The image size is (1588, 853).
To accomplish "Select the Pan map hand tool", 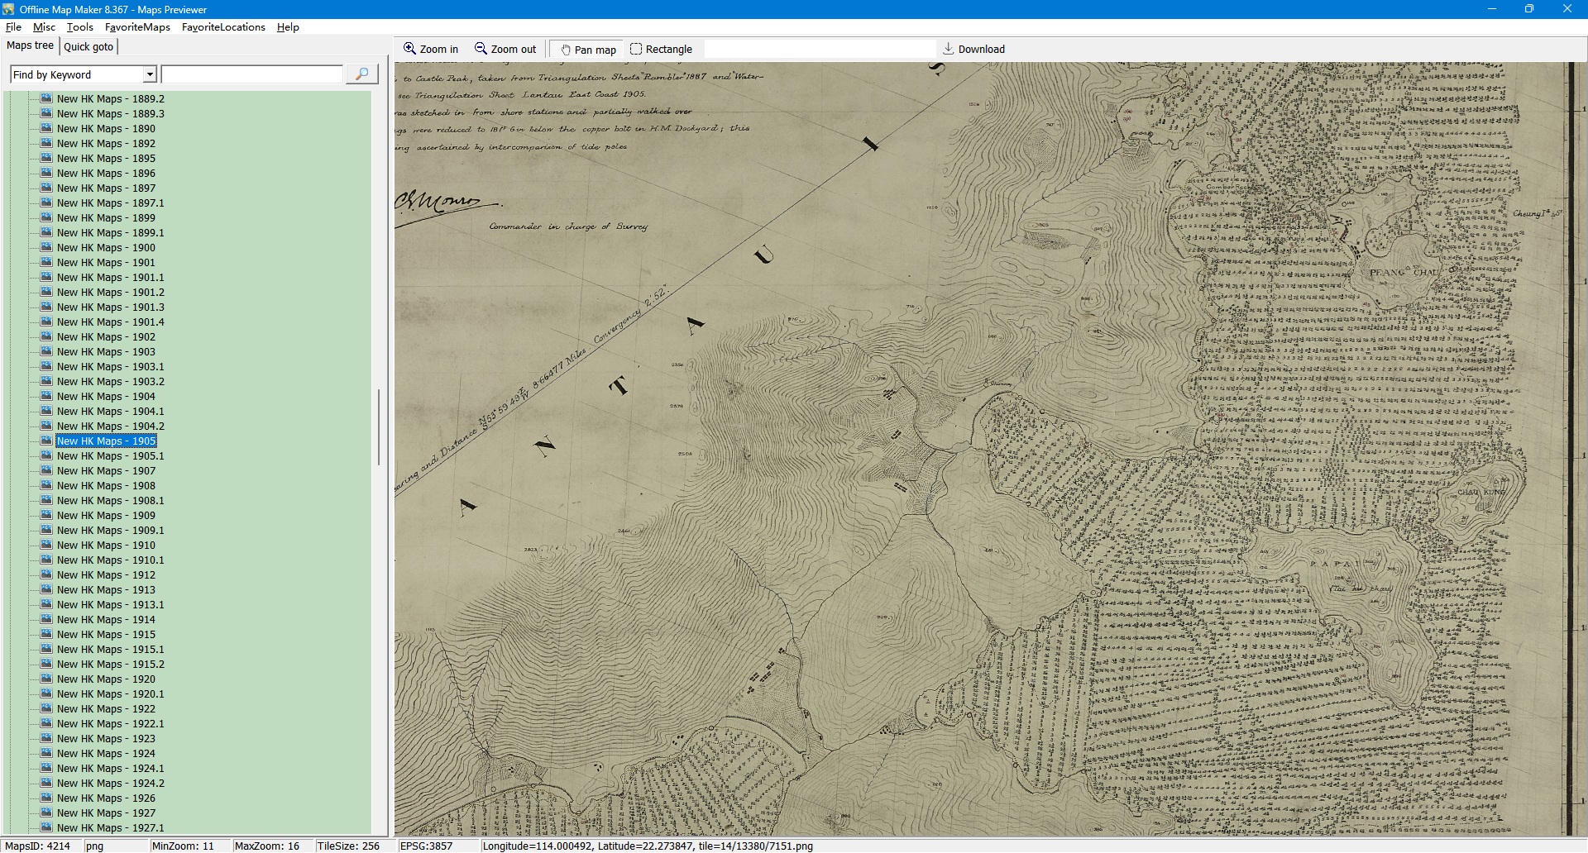I will tap(567, 50).
